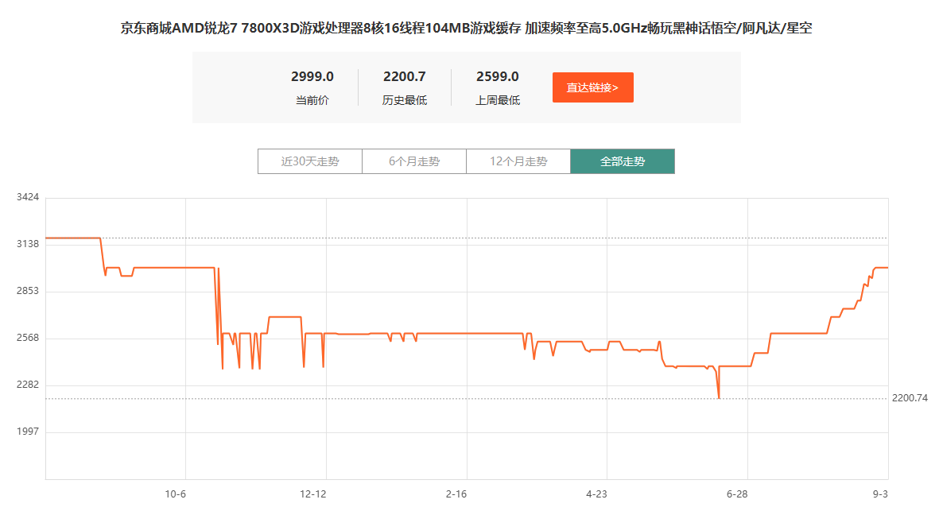Click the 历史最低 label
Image resolution: width=939 pixels, height=511 pixels.
(404, 100)
